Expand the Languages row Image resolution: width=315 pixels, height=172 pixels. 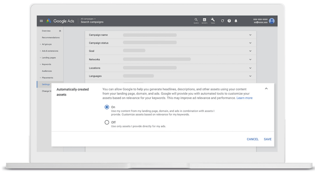click(x=250, y=76)
